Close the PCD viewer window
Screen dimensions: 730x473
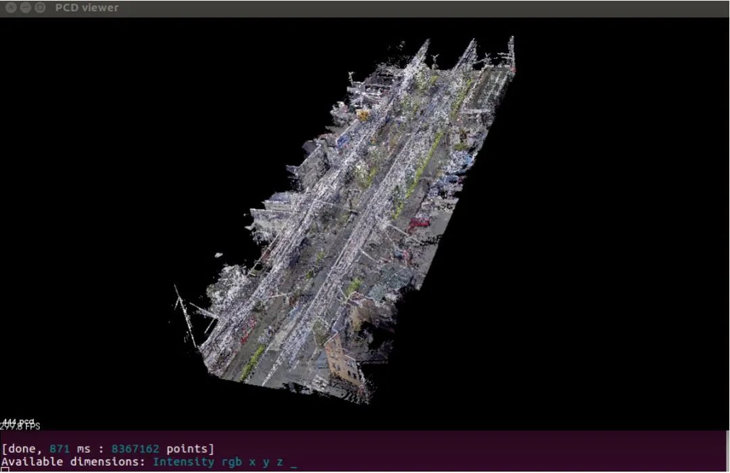point(11,7)
